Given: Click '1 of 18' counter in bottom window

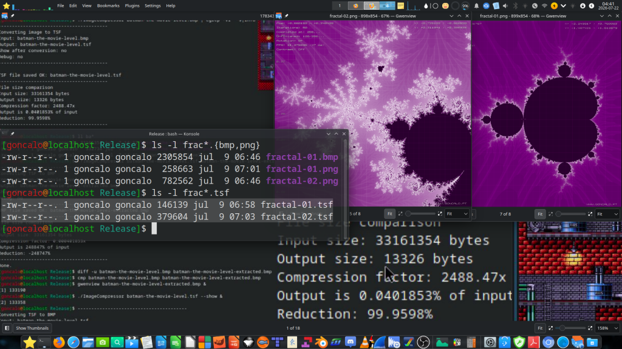Looking at the screenshot, I should pos(293,328).
